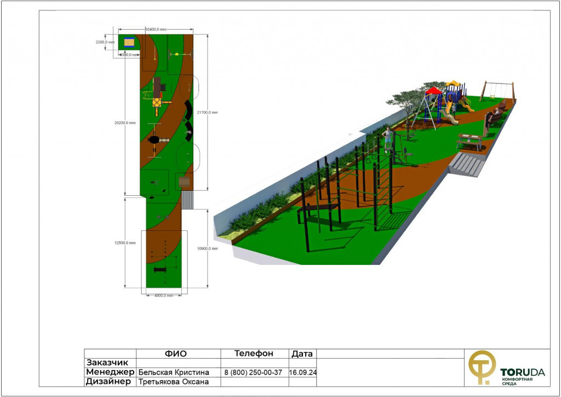561x397 pixels.
Task: Select the 21700,0 mm dimension label
Action: coord(206,112)
